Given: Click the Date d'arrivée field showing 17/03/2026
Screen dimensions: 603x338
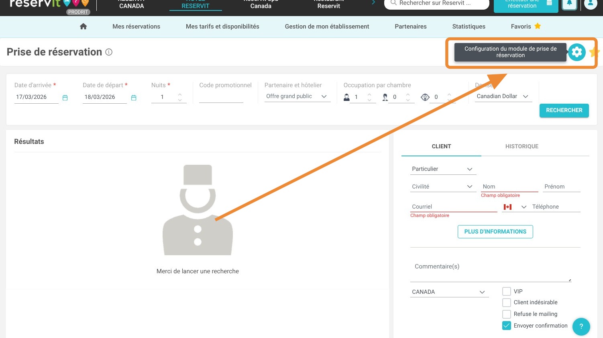Looking at the screenshot, I should click(36, 97).
